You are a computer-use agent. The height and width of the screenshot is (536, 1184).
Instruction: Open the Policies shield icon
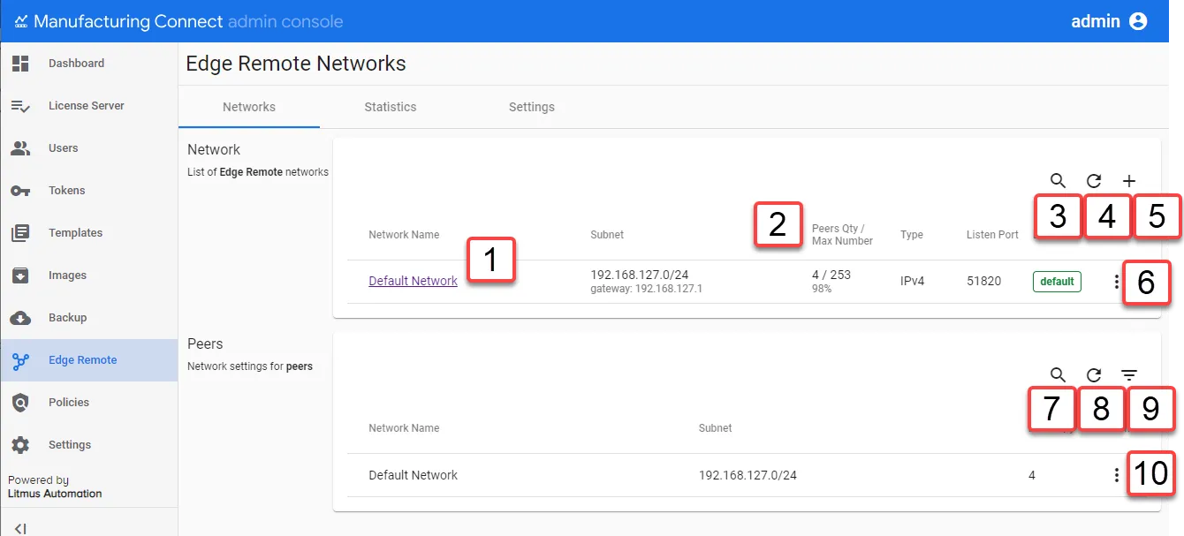click(x=20, y=403)
